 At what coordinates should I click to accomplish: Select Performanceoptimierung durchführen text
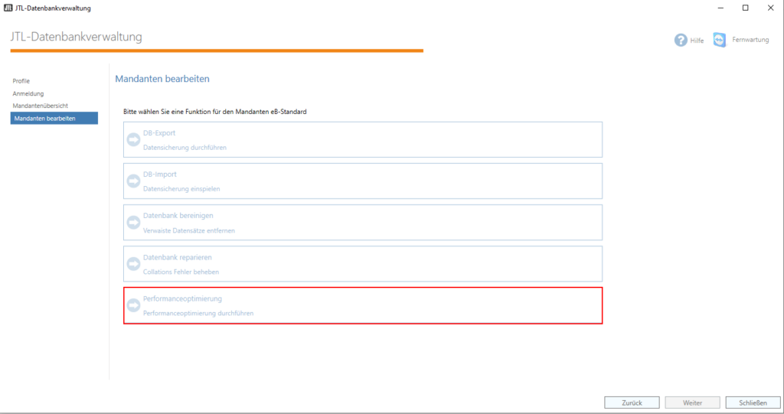[x=198, y=313]
